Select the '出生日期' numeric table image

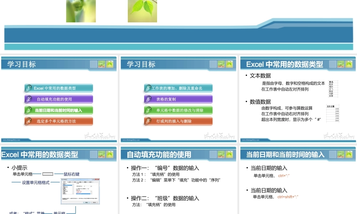tap(333, 113)
